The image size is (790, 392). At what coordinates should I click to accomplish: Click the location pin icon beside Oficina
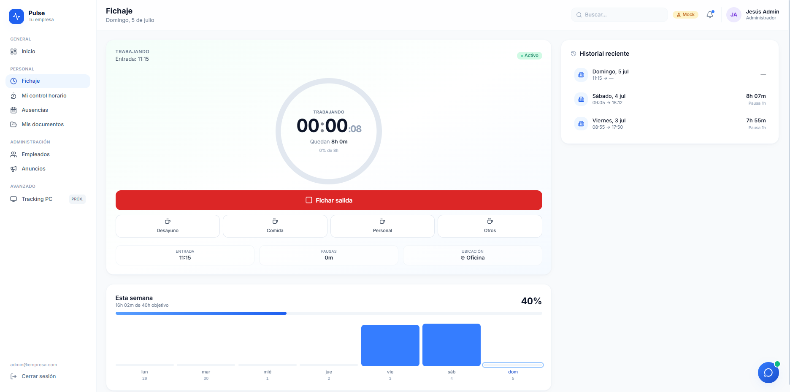[463, 258]
